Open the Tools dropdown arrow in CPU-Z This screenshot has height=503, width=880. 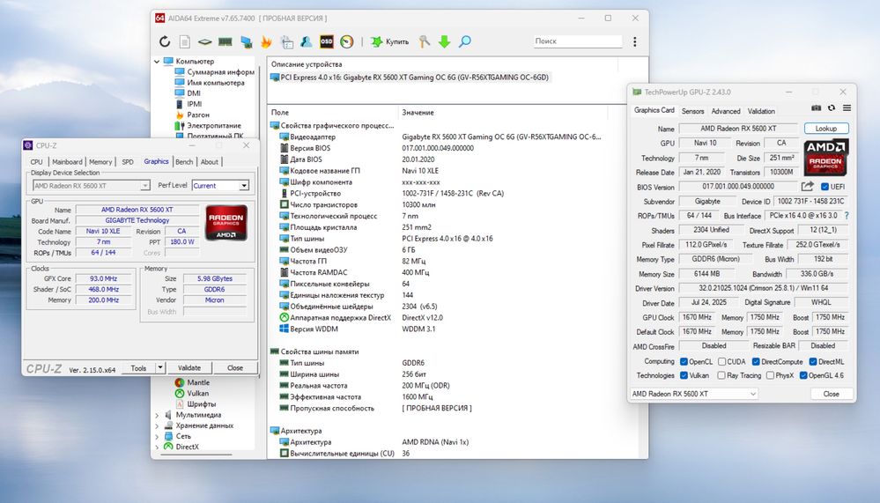(160, 367)
